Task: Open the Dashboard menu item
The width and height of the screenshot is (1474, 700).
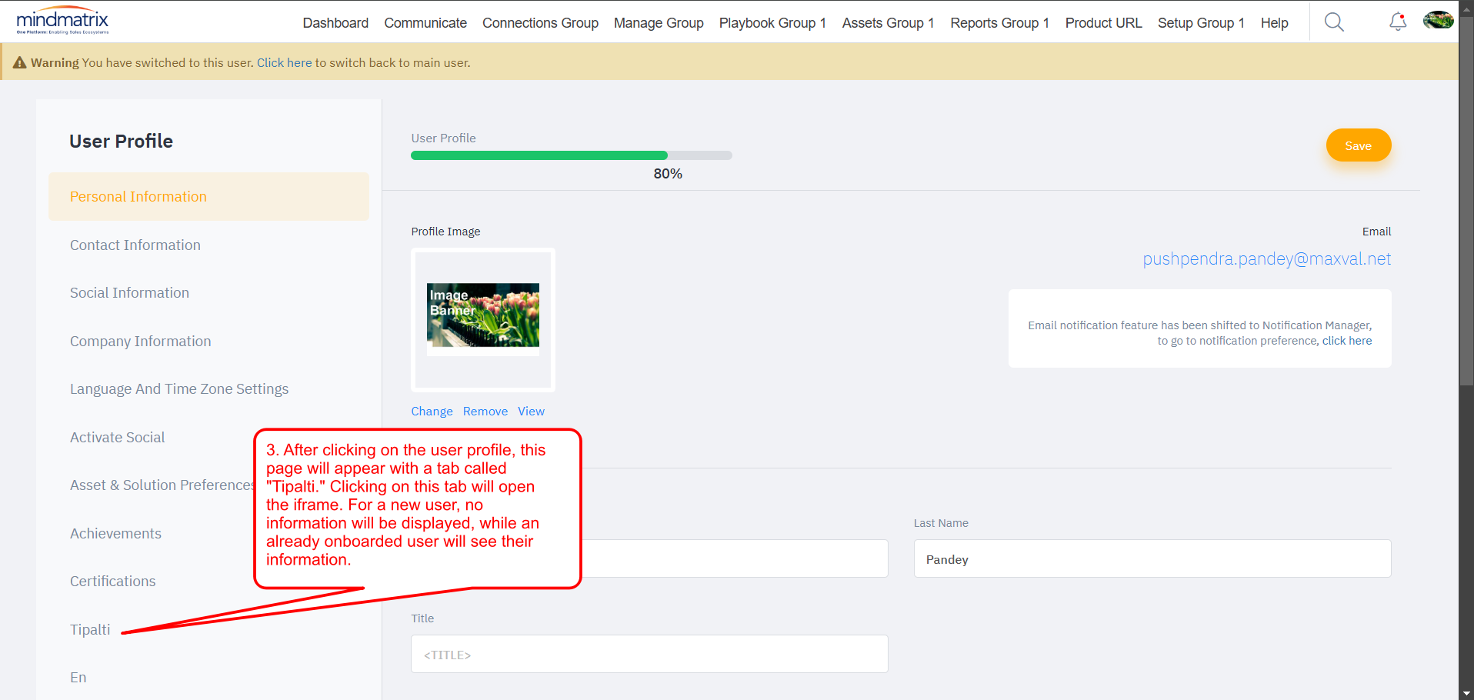Action: (335, 23)
